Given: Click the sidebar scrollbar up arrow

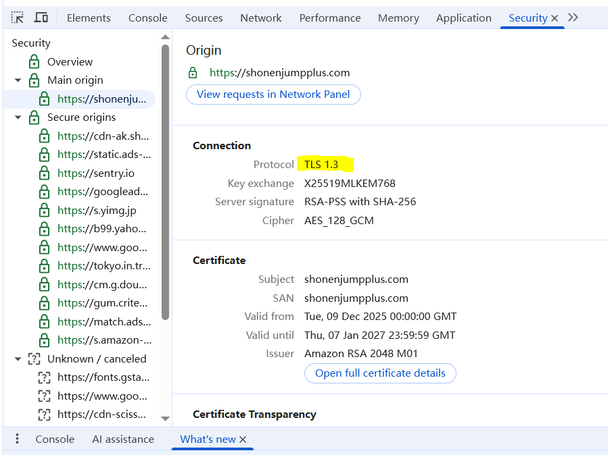Looking at the screenshot, I should pyautogui.click(x=165, y=37).
